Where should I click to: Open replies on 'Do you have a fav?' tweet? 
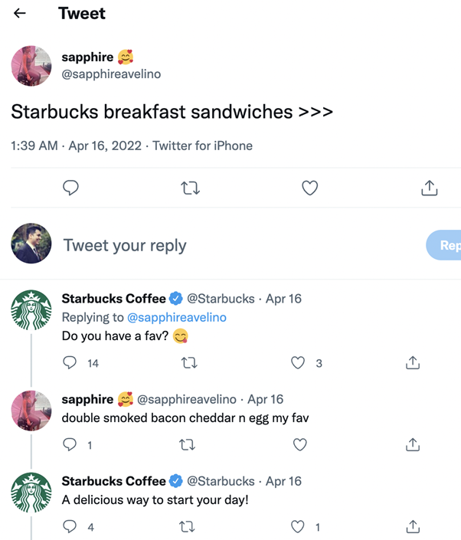point(70,363)
